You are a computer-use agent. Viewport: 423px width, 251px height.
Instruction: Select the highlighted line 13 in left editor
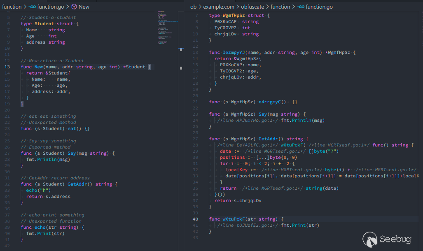click(82, 67)
